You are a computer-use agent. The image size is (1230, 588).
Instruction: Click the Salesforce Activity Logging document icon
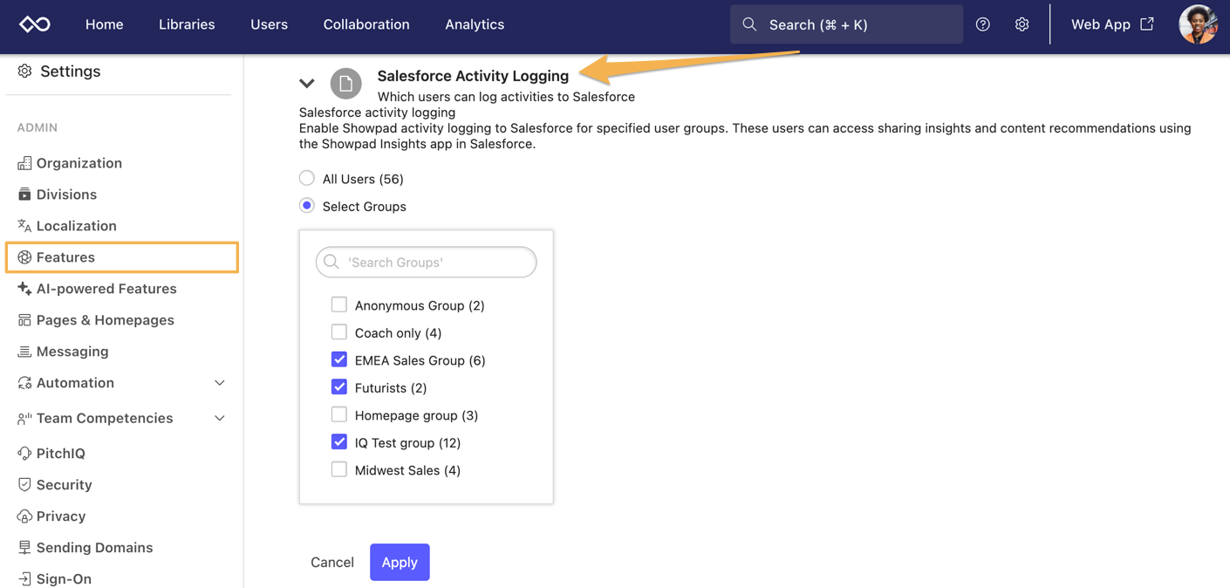tap(346, 84)
